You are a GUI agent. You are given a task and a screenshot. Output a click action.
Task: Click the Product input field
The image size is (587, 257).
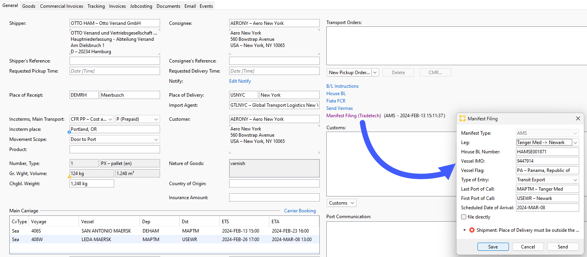[x=115, y=149]
